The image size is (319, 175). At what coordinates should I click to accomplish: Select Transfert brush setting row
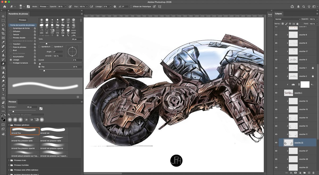pyautogui.click(x=23, y=44)
